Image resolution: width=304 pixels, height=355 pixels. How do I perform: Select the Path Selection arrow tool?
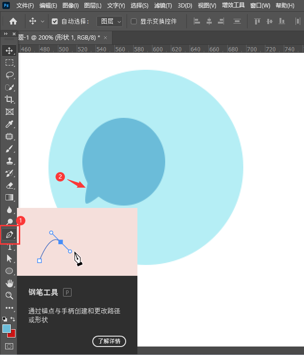[x=9, y=258]
